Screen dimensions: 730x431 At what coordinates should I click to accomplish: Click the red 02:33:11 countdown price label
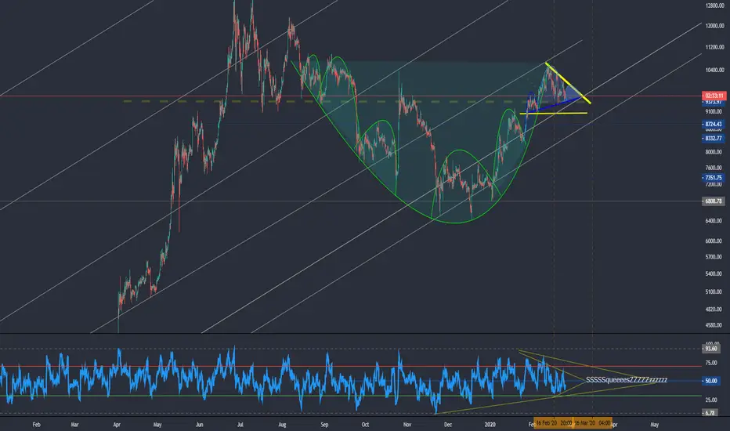click(x=714, y=96)
